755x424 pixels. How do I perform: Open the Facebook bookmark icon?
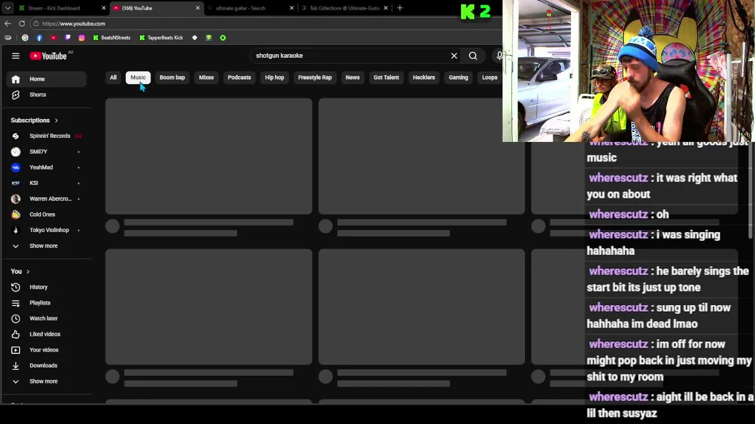39,38
